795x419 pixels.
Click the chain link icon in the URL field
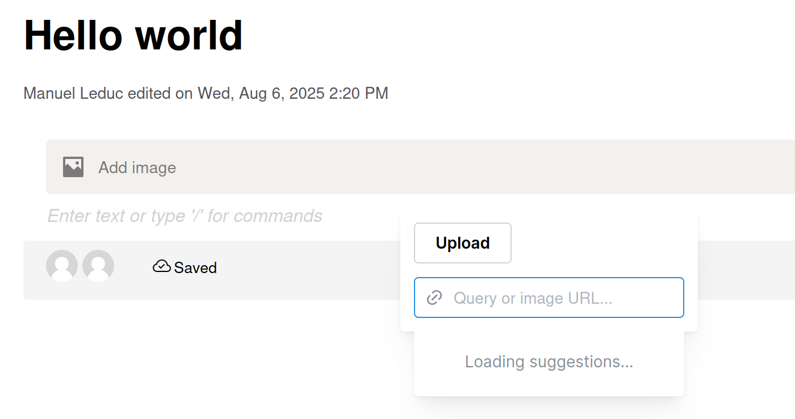[434, 298]
